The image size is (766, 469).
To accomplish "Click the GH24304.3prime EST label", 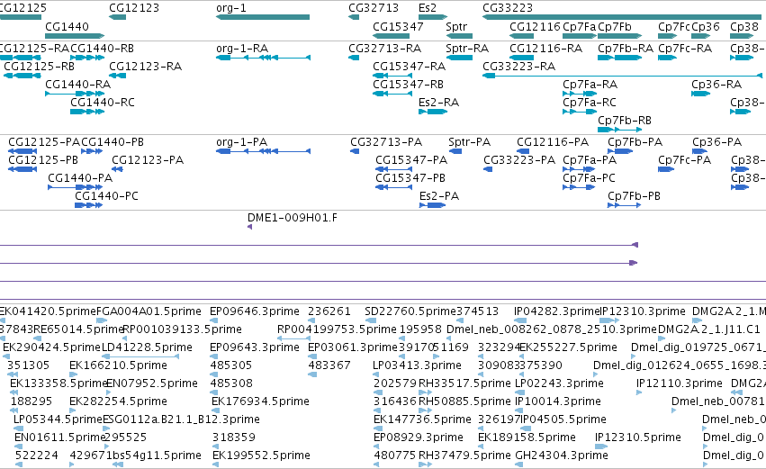I will click(562, 455).
